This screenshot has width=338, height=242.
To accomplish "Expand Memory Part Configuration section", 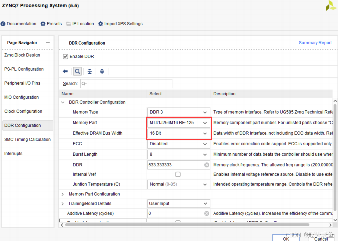I will [x=63, y=194].
